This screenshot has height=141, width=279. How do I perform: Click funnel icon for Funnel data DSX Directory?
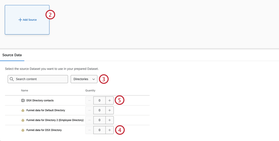point(23,130)
